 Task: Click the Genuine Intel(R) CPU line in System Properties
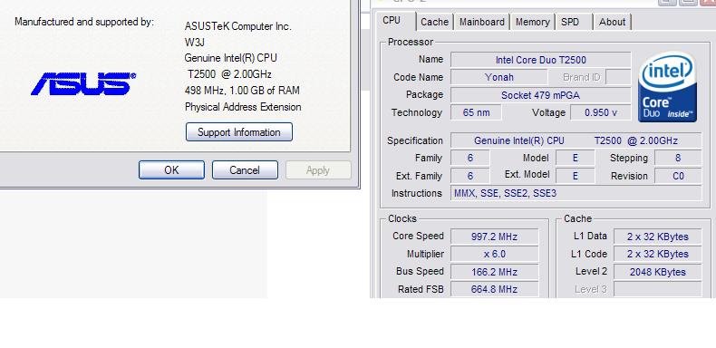pos(230,58)
